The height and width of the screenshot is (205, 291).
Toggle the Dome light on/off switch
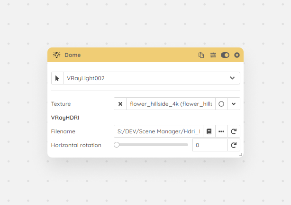tap(225, 55)
